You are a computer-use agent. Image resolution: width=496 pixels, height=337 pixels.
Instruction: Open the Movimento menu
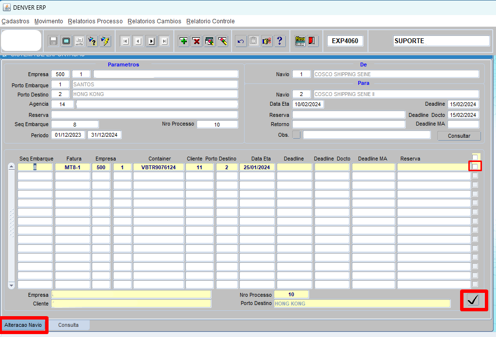coord(49,21)
